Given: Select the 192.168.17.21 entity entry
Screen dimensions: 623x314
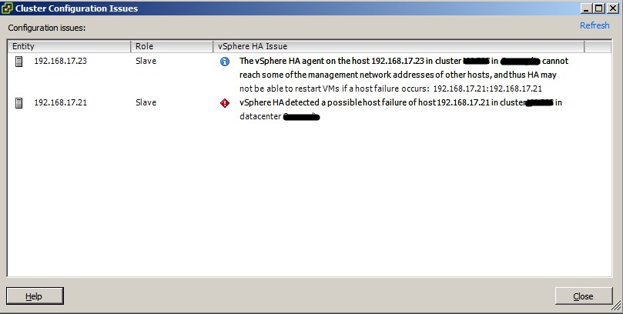Looking at the screenshot, I should [60, 103].
